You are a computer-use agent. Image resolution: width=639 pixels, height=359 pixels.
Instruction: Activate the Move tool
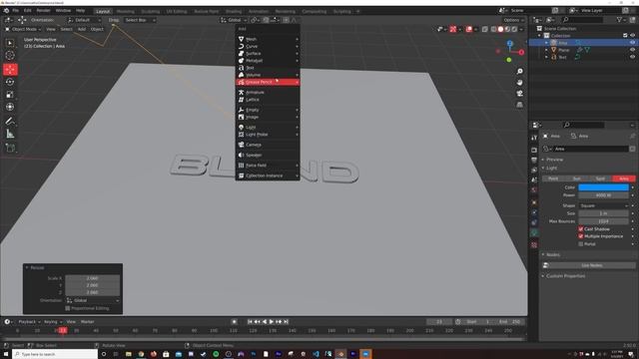(x=10, y=70)
